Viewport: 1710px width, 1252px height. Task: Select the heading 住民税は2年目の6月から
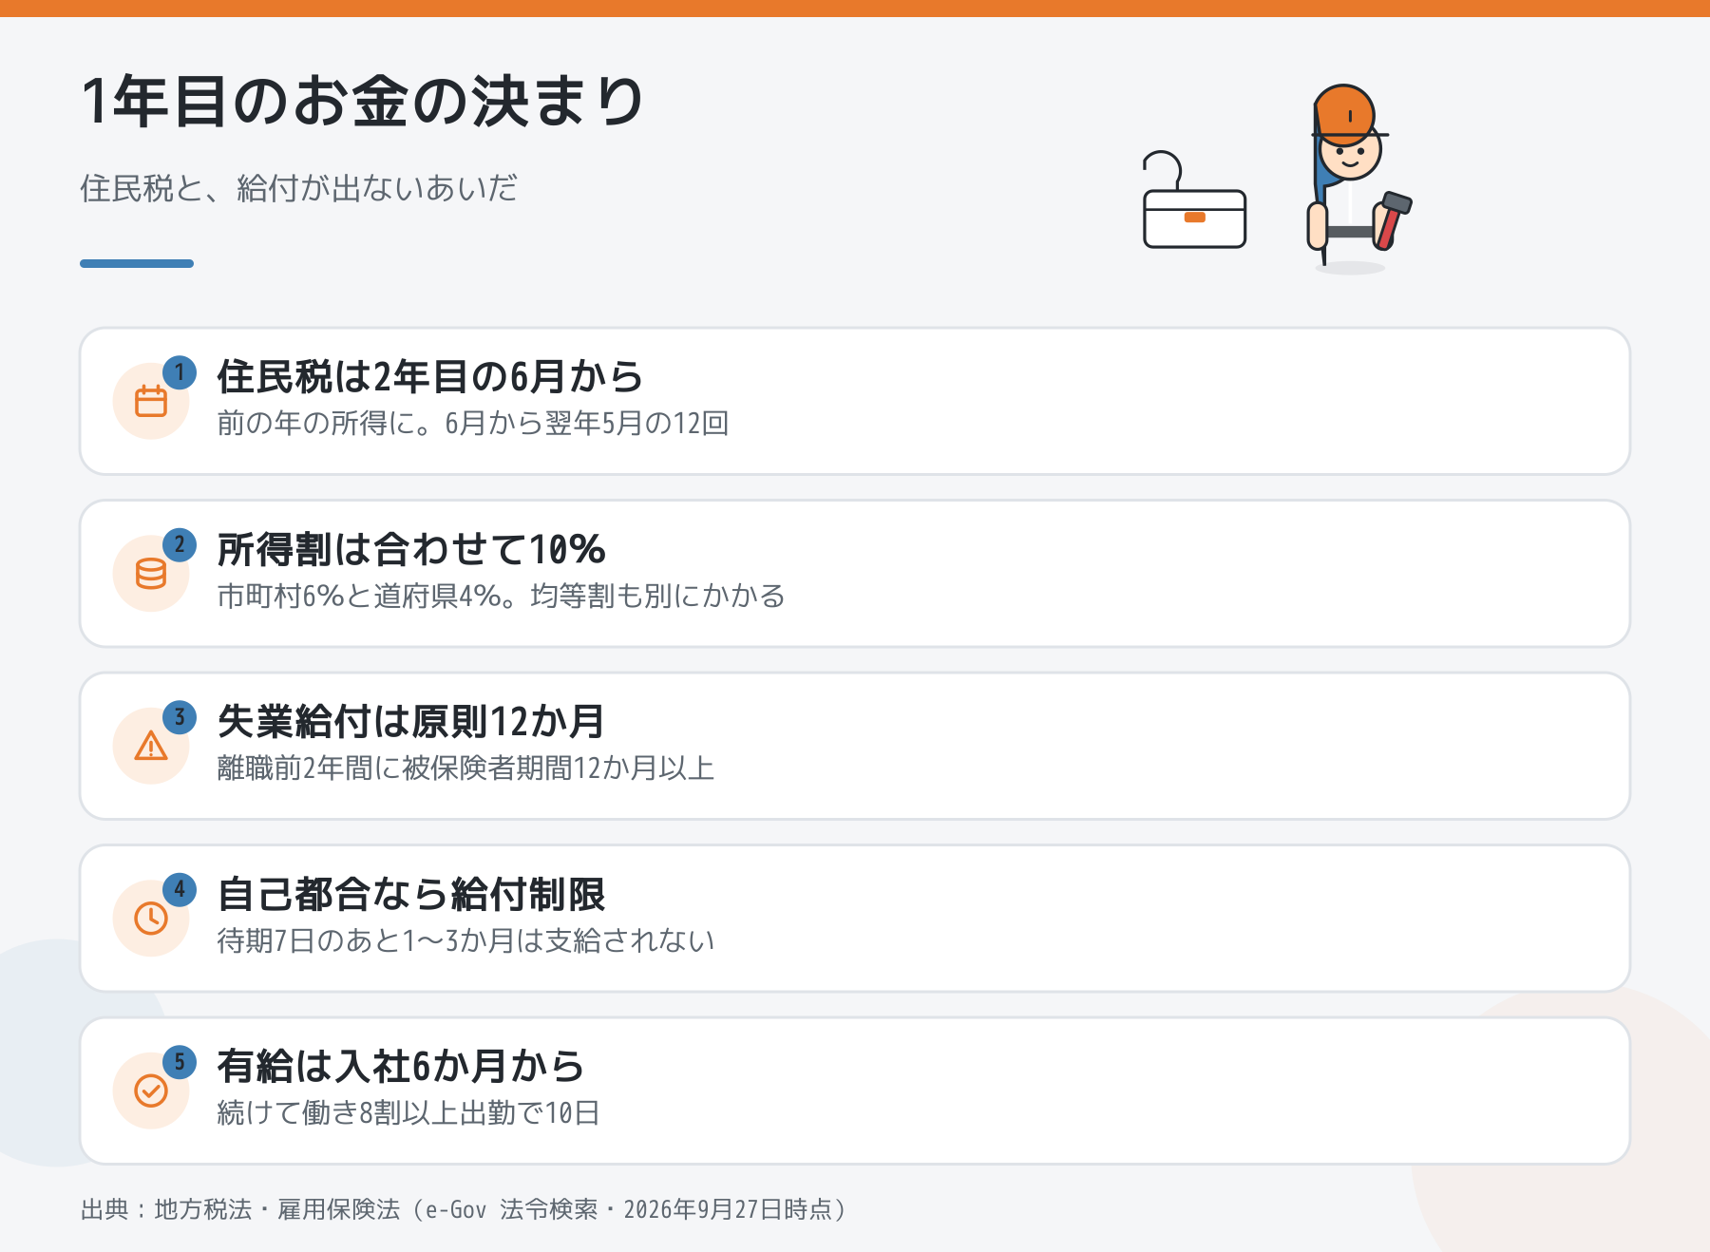(x=429, y=377)
